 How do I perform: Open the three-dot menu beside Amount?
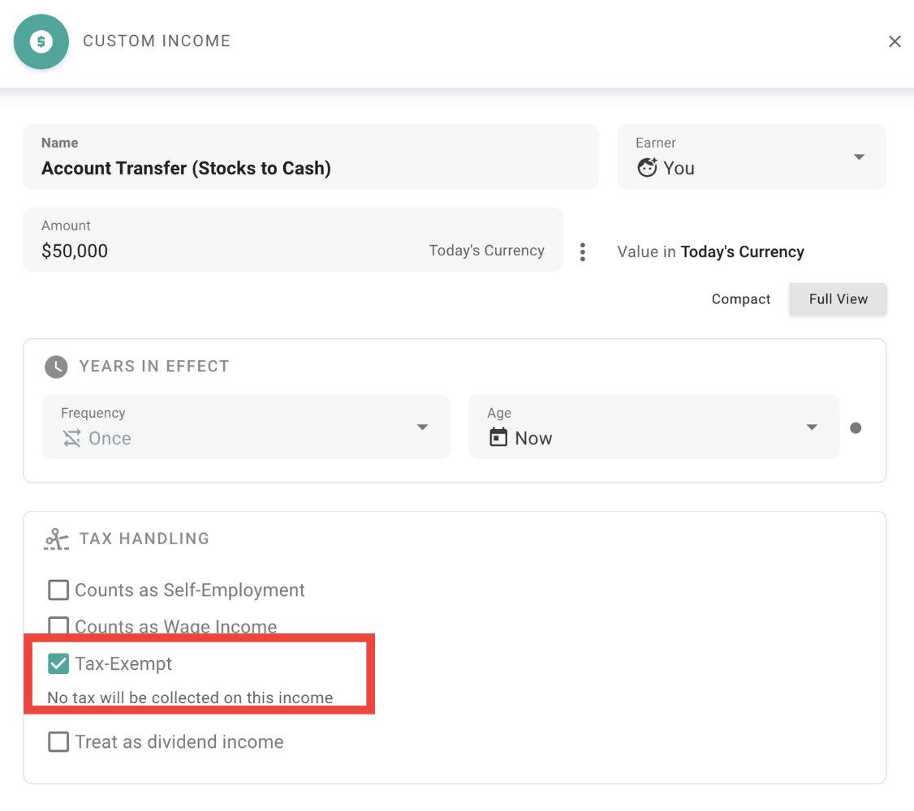pos(583,251)
